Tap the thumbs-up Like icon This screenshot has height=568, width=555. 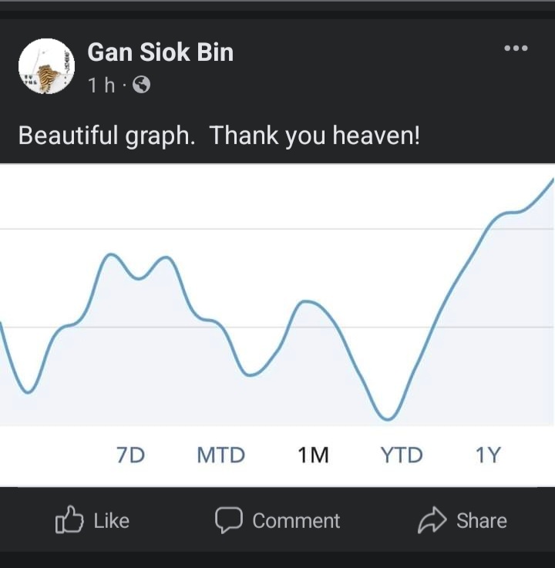tap(69, 520)
